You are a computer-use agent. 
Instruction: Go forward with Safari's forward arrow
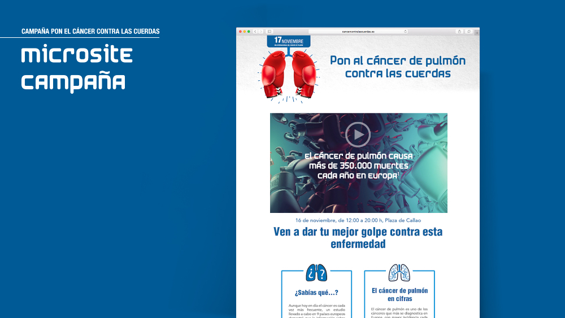pos(260,32)
